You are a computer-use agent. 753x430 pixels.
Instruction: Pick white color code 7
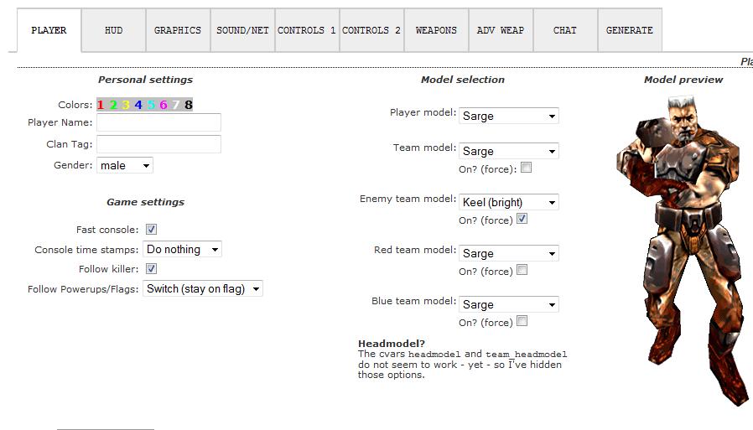tap(176, 105)
